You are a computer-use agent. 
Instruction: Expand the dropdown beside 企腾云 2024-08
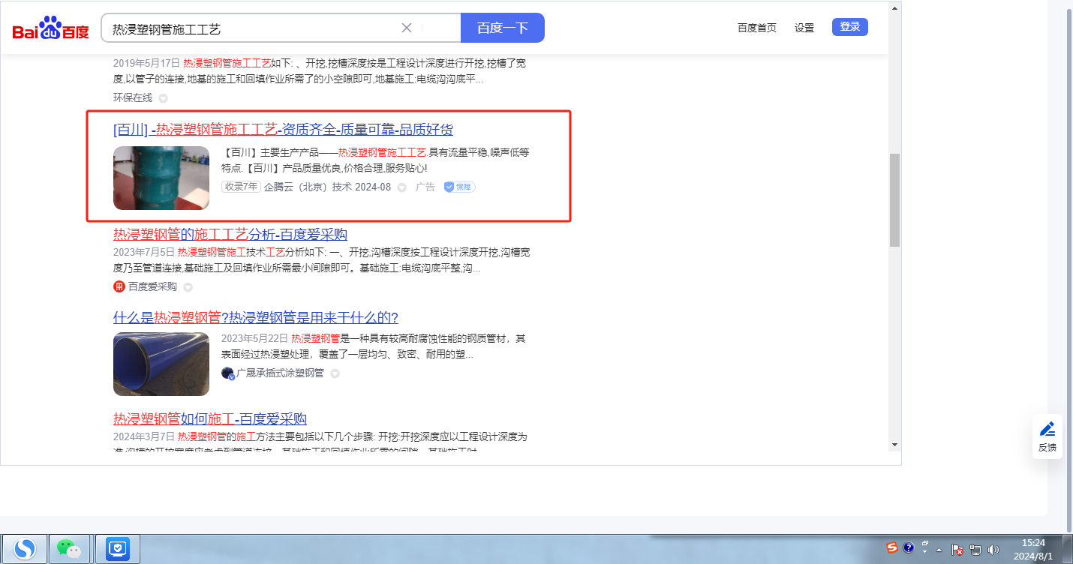pyautogui.click(x=401, y=187)
